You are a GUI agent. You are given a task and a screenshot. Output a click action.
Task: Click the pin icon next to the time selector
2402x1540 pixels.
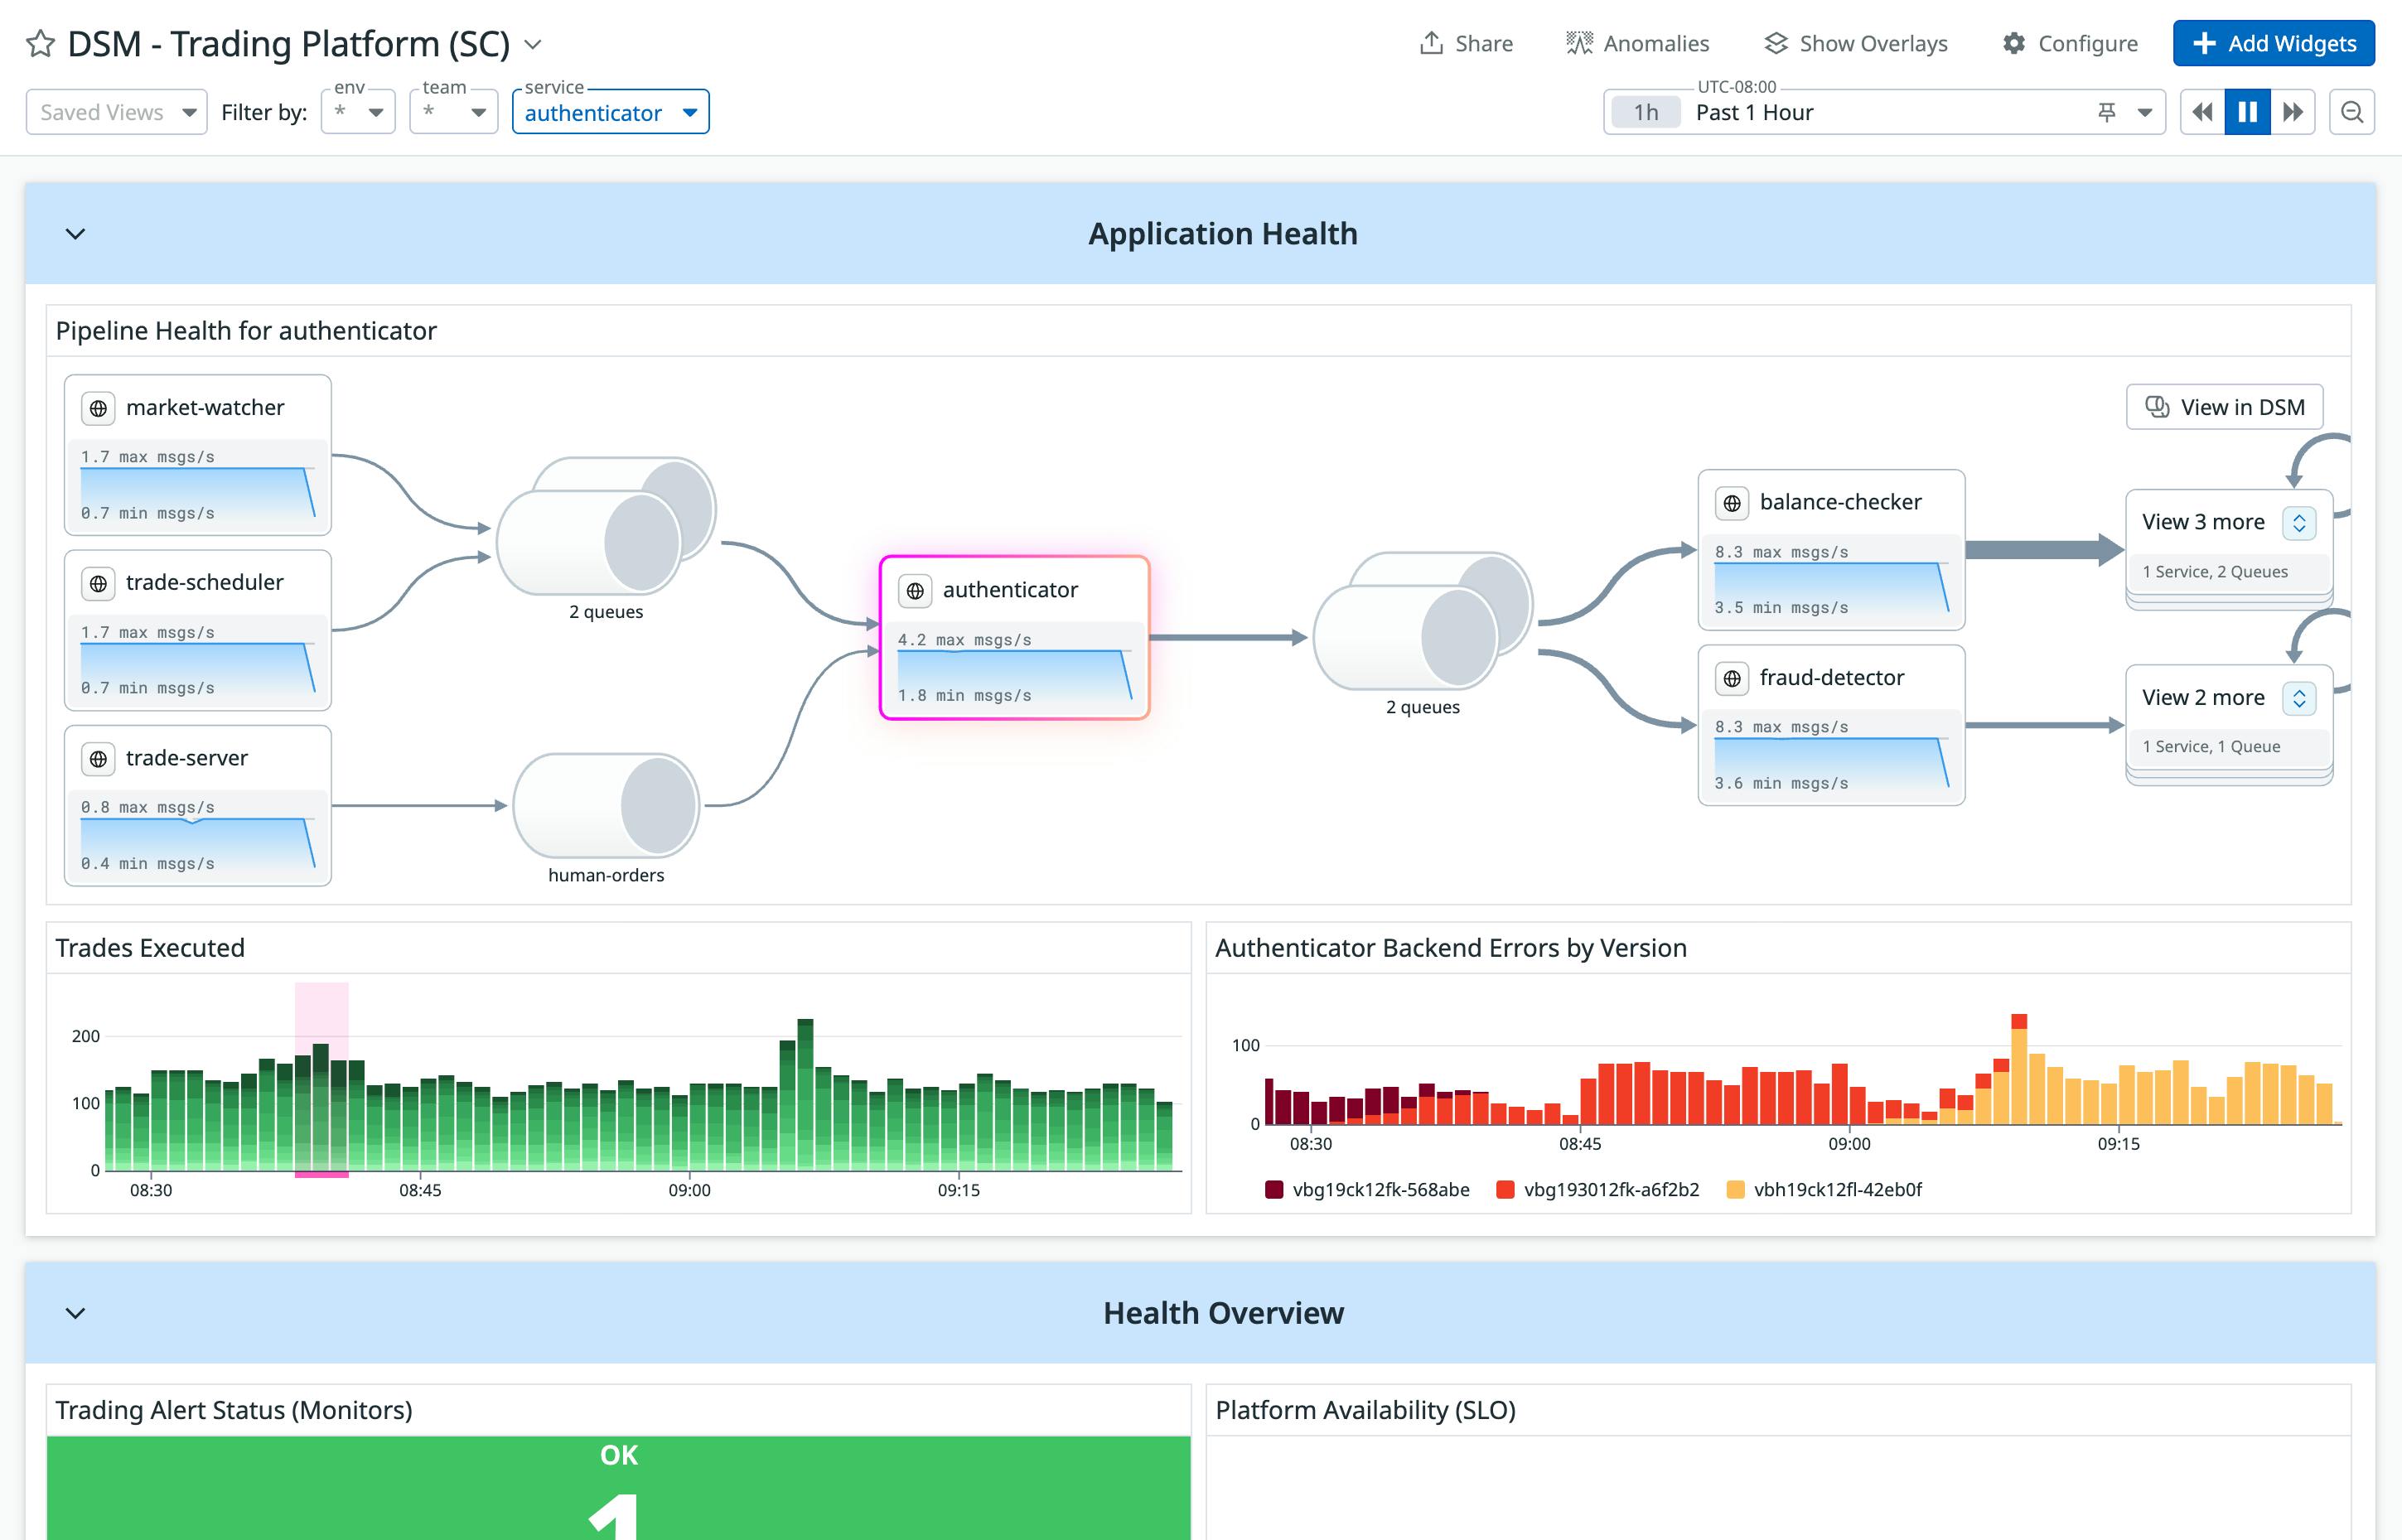(x=2105, y=112)
